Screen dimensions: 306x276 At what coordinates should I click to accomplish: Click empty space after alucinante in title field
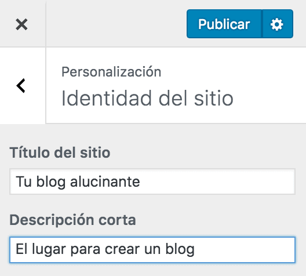click(x=217, y=181)
